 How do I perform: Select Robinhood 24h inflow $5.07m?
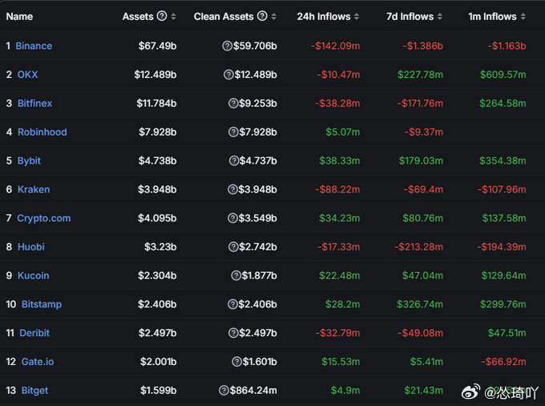tap(343, 132)
